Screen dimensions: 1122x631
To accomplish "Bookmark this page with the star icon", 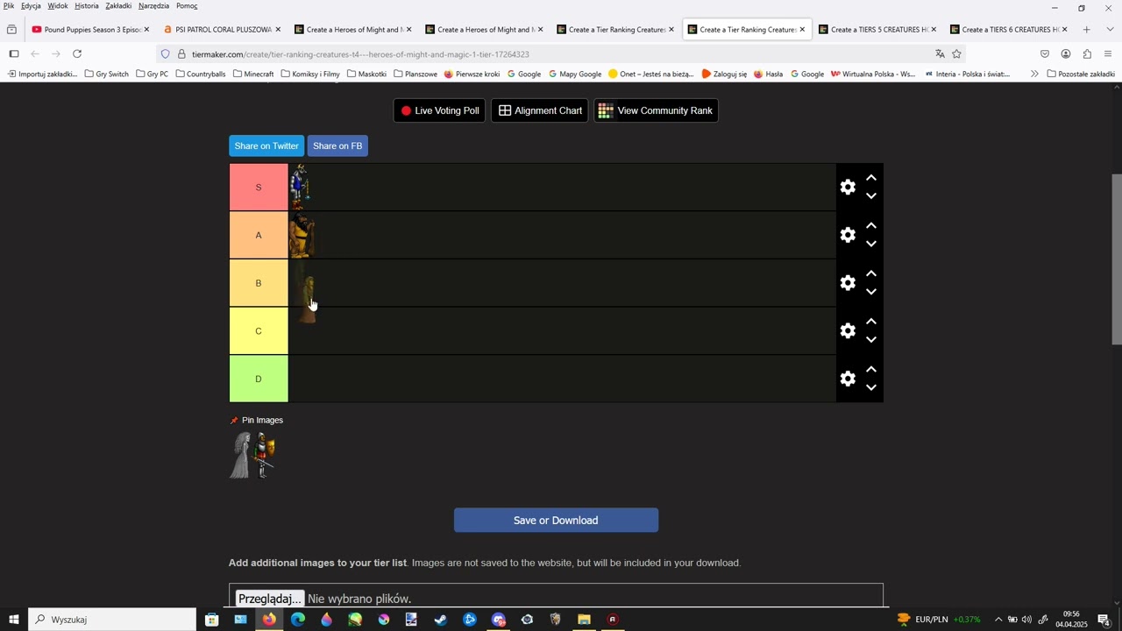I will coord(956,54).
